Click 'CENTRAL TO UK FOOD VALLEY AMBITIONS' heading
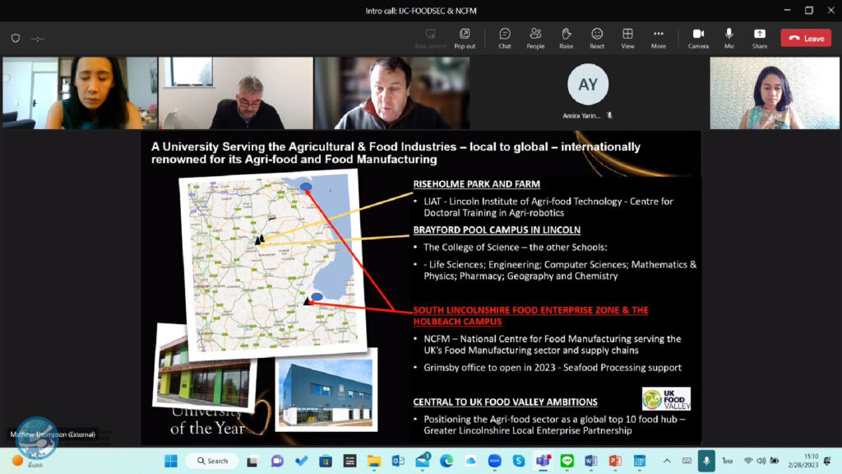 coord(506,402)
